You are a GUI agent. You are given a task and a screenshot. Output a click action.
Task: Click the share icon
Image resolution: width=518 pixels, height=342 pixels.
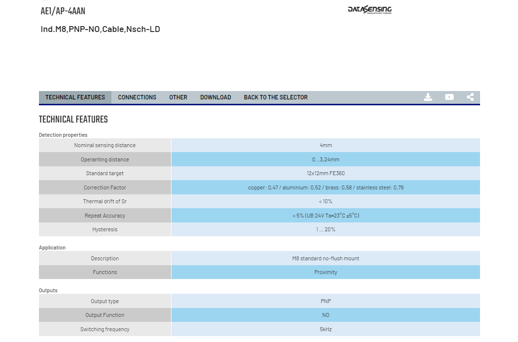point(470,97)
